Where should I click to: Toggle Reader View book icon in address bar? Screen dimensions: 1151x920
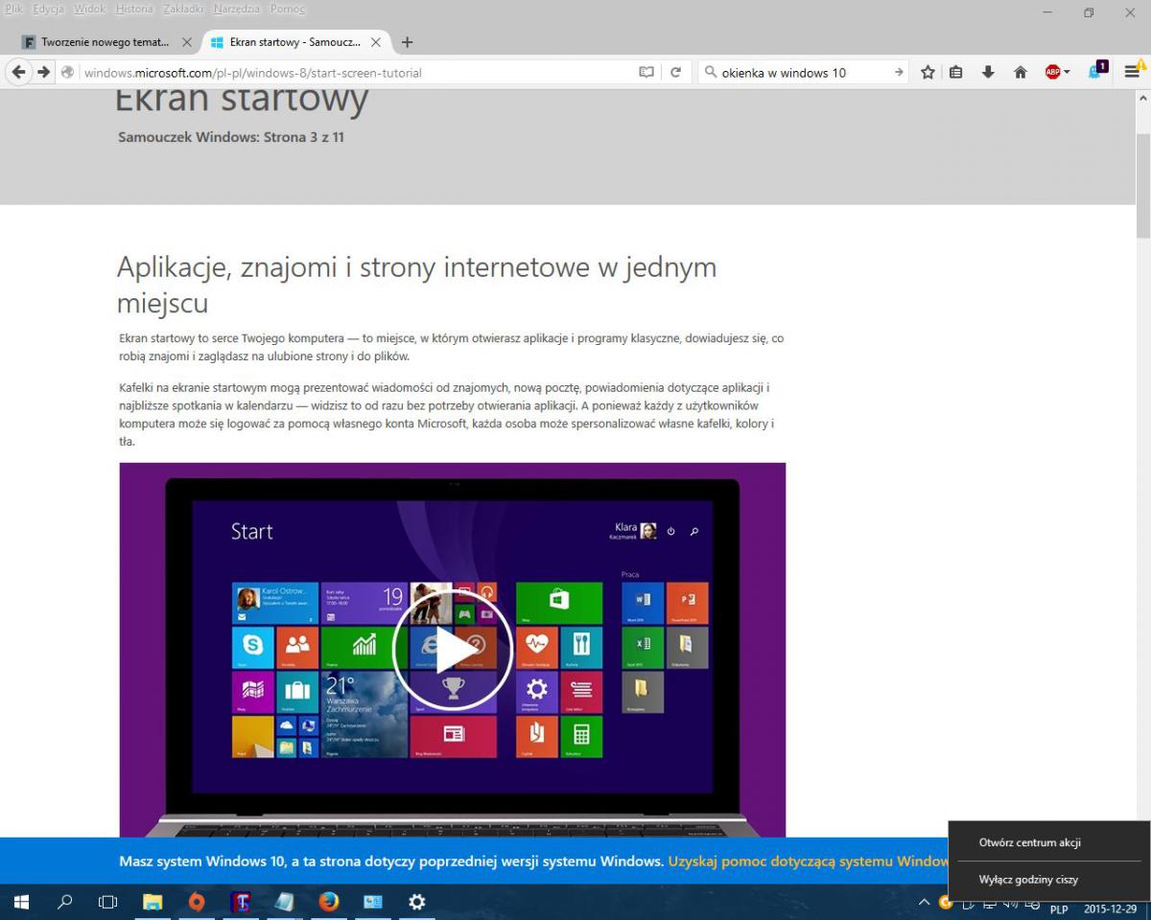646,72
